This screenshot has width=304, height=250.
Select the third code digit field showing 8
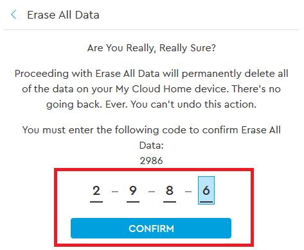point(170,190)
